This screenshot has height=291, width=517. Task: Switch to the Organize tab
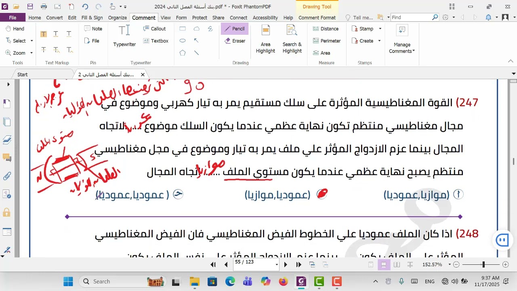click(x=118, y=17)
